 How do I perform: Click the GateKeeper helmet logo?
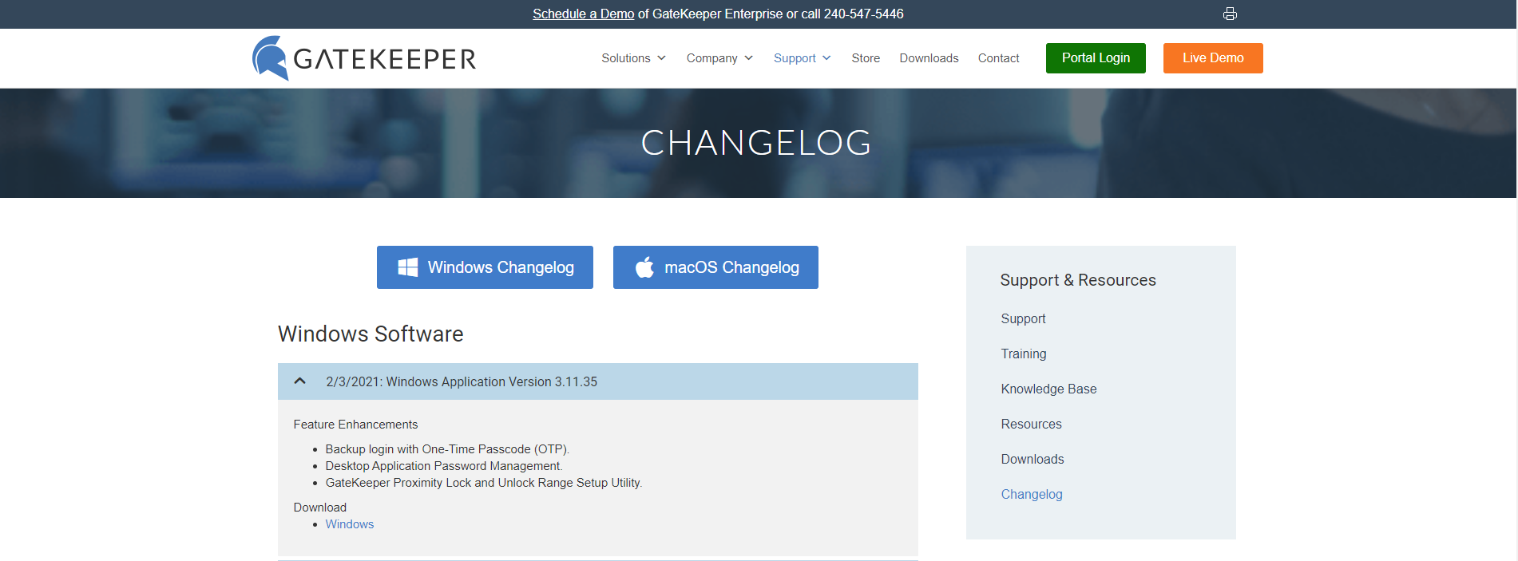coord(271,57)
